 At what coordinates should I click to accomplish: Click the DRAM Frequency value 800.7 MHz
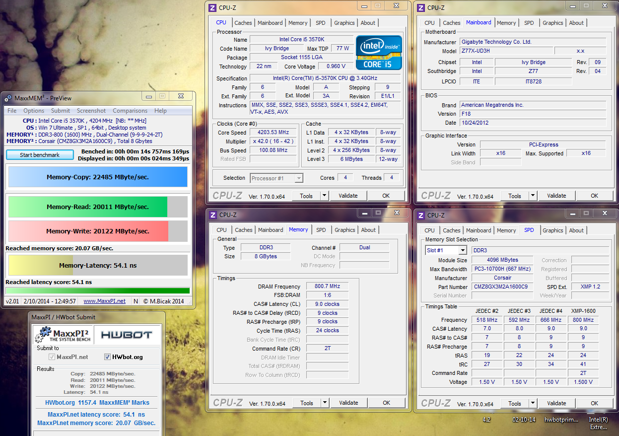point(327,287)
